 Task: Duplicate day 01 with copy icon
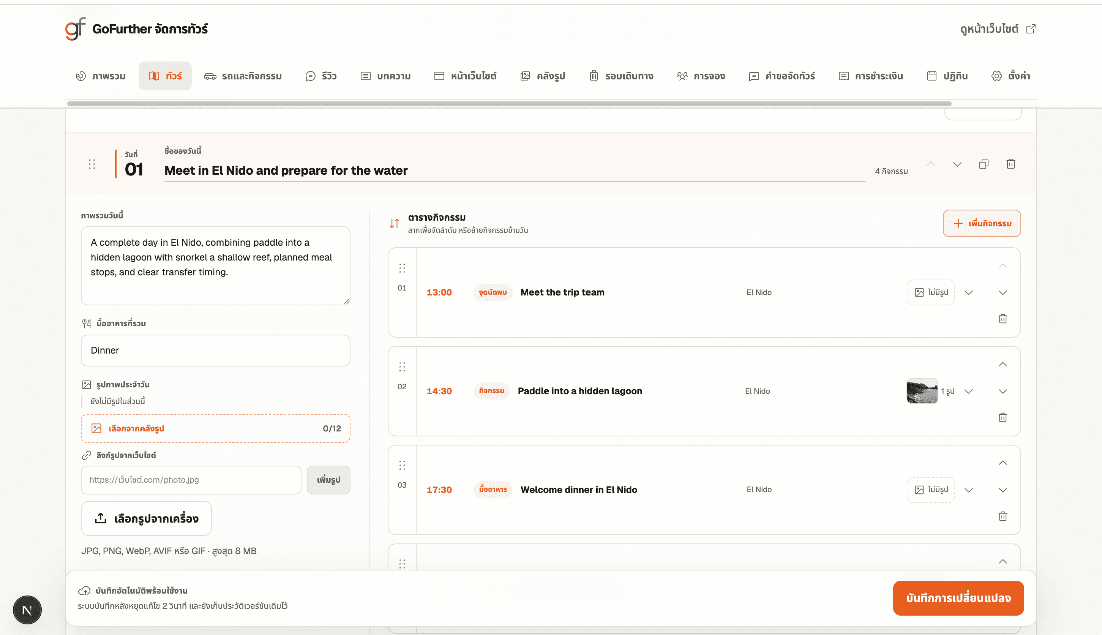pyautogui.click(x=984, y=164)
